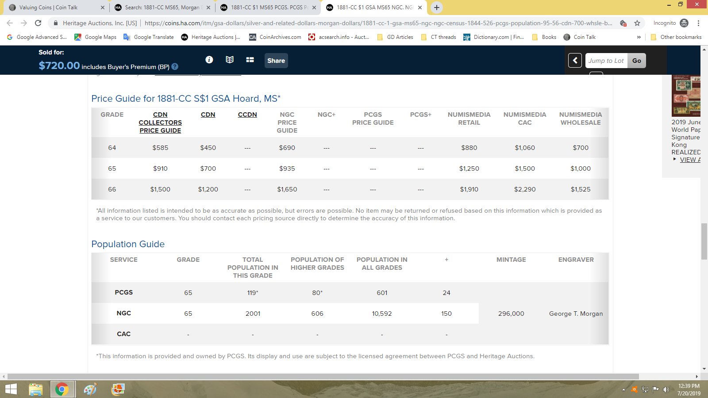Switch to the Valuing Coins | Coin Talk tab
Viewport: 708px width, 398px height.
coord(49,8)
